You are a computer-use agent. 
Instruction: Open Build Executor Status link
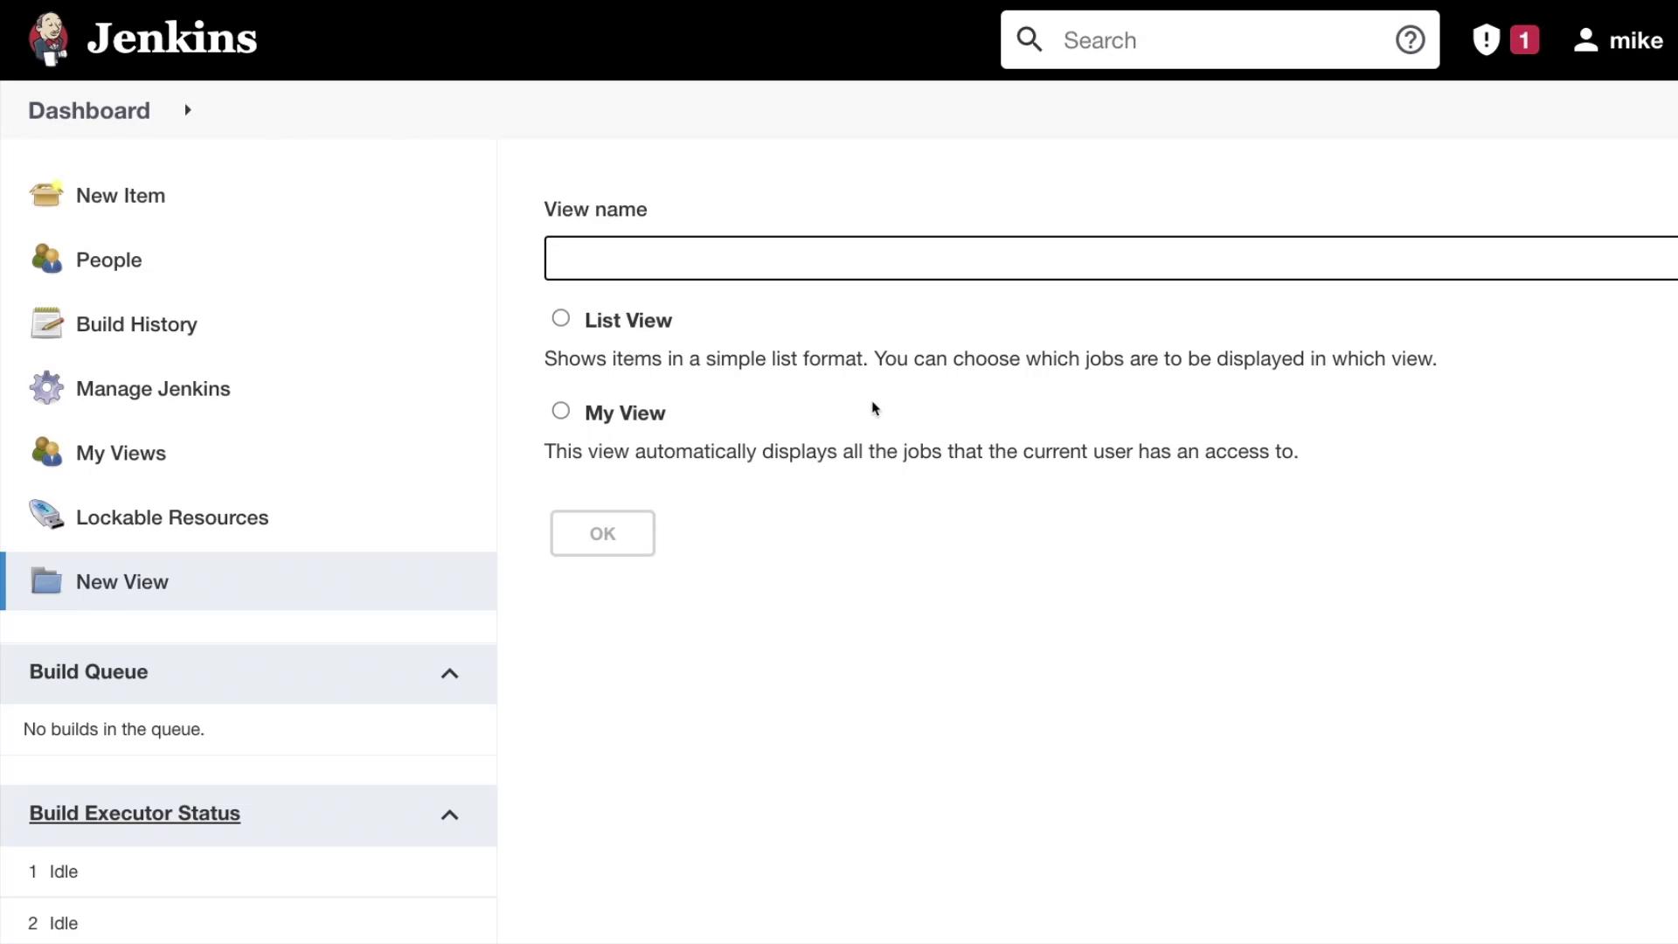click(135, 813)
